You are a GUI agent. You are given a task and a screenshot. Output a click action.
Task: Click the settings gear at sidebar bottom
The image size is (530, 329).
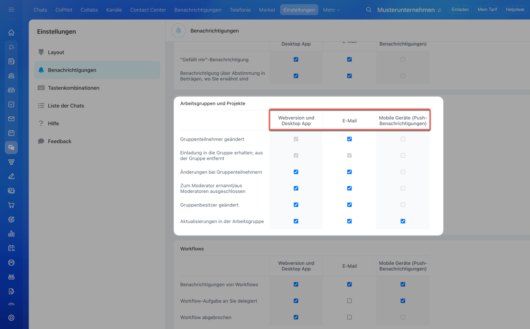11,318
